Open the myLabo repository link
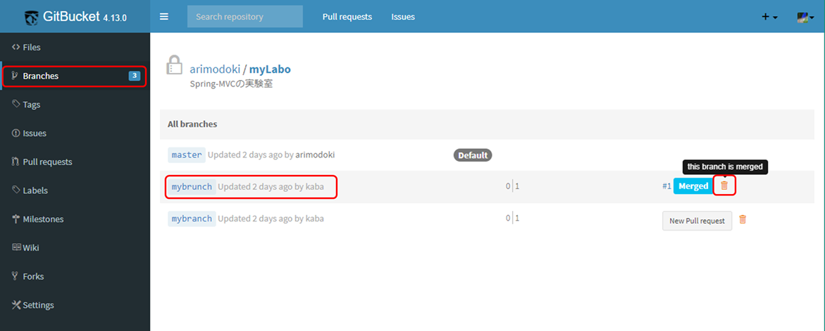This screenshot has height=331, width=825. click(270, 70)
